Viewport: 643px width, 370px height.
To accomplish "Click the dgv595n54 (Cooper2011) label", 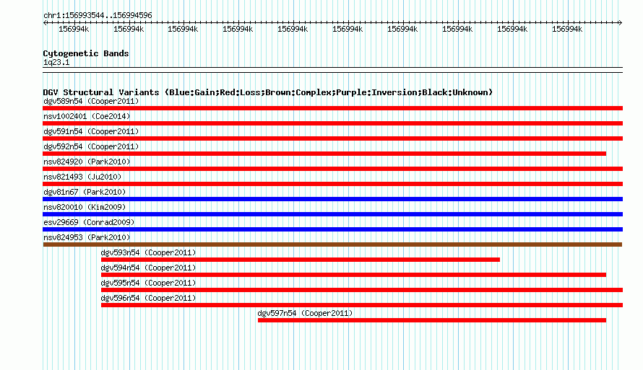I will point(148,283).
